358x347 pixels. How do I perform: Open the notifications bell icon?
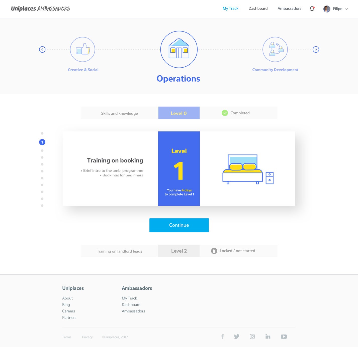(x=312, y=9)
